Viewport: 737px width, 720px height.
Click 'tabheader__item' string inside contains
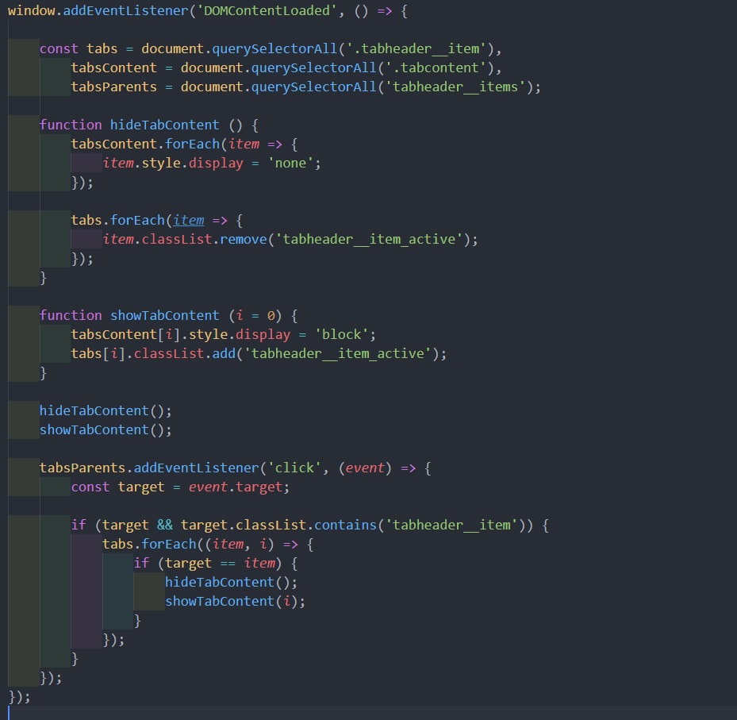451,526
